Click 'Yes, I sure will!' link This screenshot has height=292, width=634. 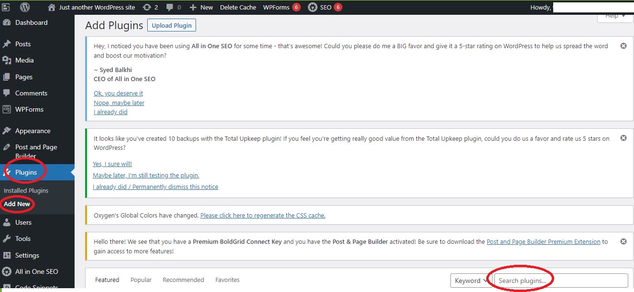(x=112, y=164)
